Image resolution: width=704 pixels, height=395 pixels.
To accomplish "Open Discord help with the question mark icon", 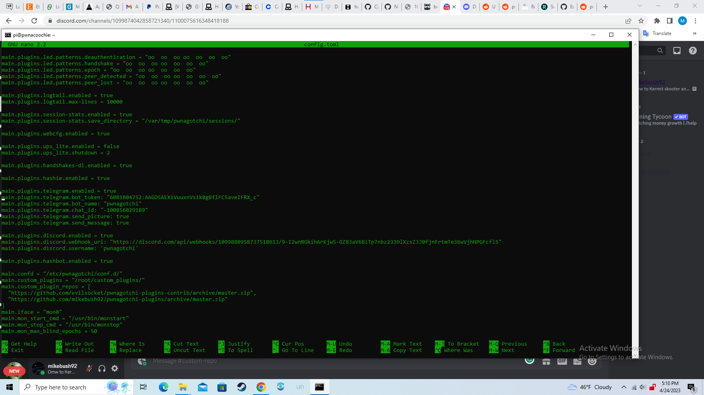I will coord(693,51).
